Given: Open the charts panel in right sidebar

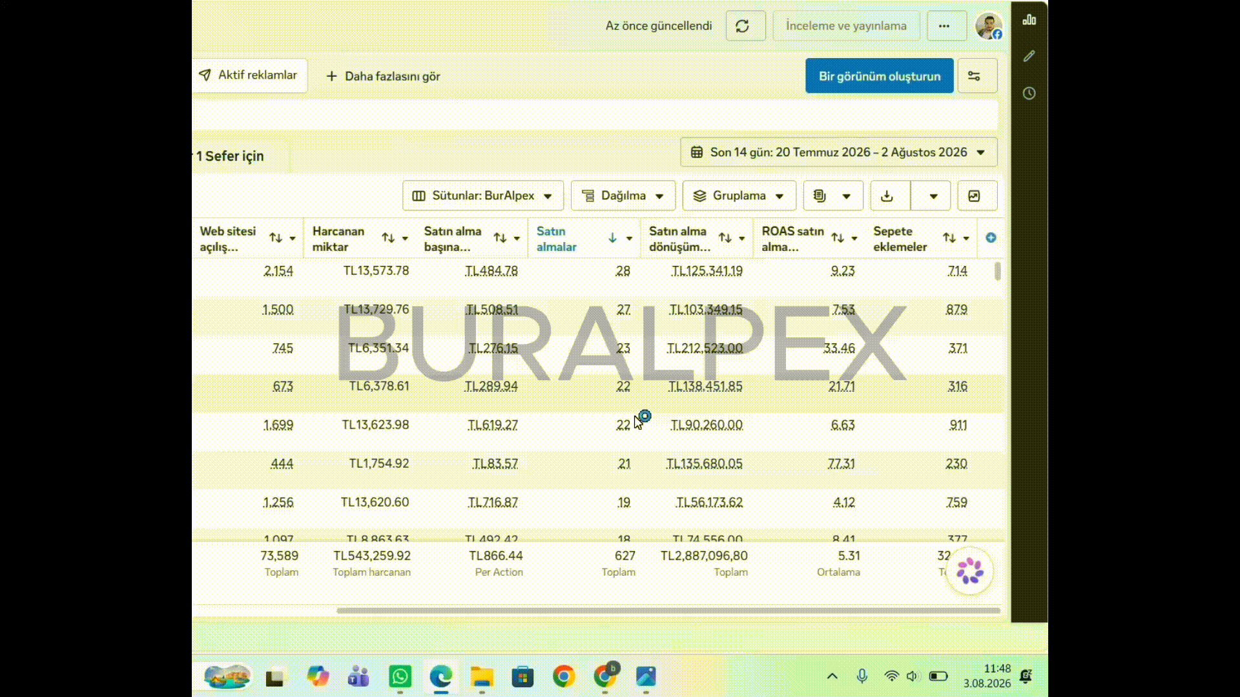Looking at the screenshot, I should coord(1029,20).
